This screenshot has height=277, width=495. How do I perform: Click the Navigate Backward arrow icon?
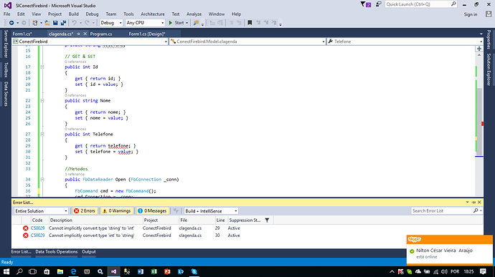pyautogui.click(x=11, y=23)
